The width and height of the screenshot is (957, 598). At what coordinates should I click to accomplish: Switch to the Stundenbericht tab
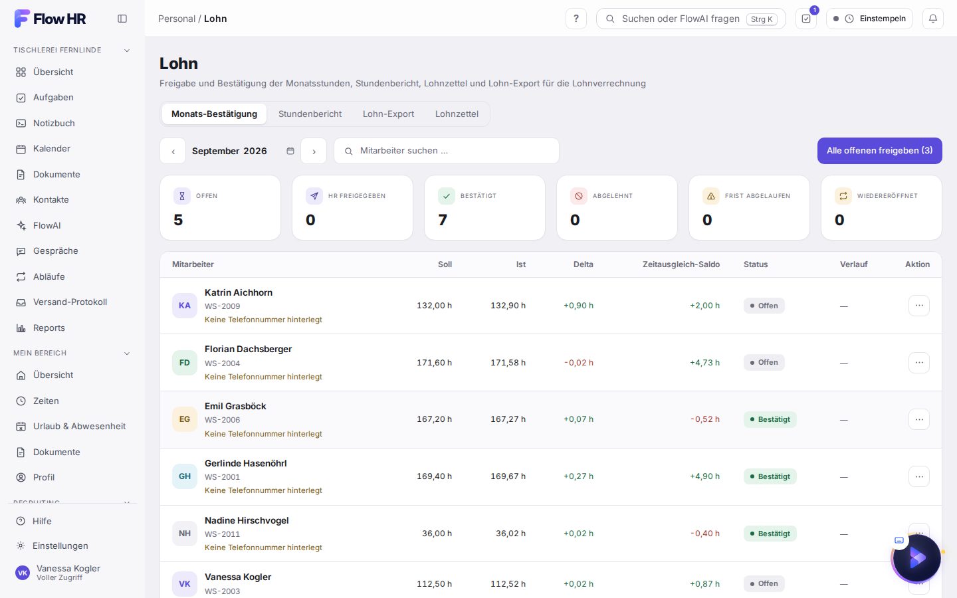310,114
